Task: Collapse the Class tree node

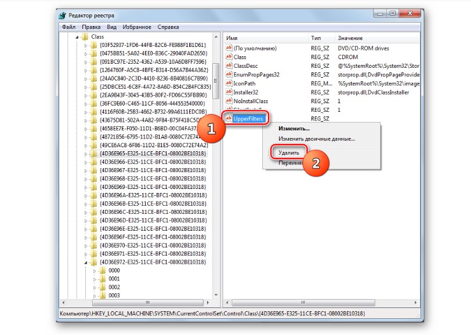Action: pyautogui.click(x=77, y=37)
